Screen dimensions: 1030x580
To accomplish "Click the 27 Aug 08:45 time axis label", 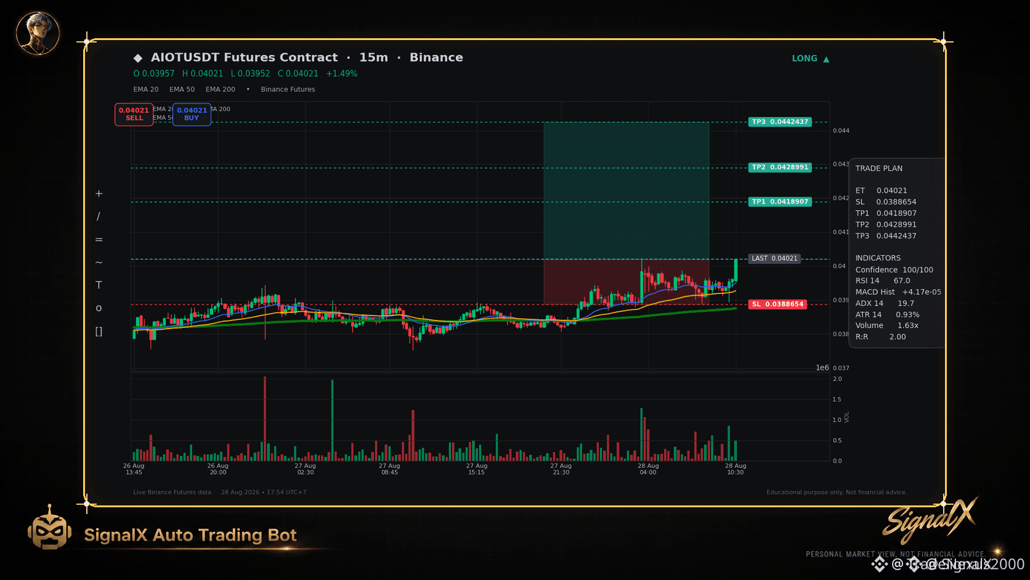I will click(x=389, y=469).
